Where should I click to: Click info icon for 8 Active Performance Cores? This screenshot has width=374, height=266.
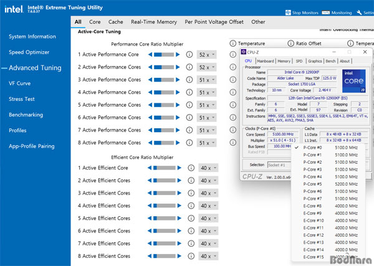click(189, 143)
